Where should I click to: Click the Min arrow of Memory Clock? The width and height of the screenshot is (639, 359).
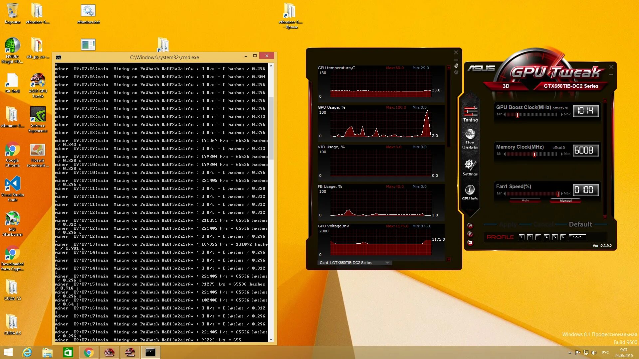tap(505, 154)
